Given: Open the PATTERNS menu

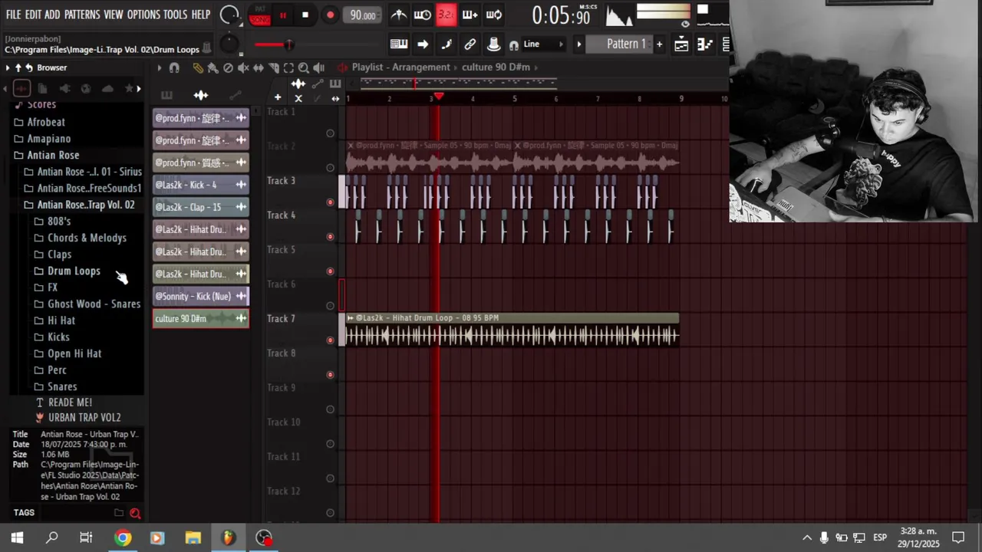Looking at the screenshot, I should click(x=82, y=15).
